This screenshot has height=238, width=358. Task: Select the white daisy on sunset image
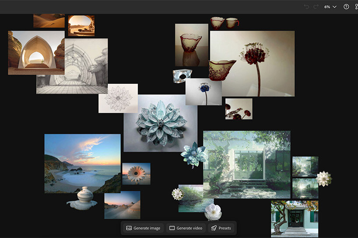coord(136,174)
